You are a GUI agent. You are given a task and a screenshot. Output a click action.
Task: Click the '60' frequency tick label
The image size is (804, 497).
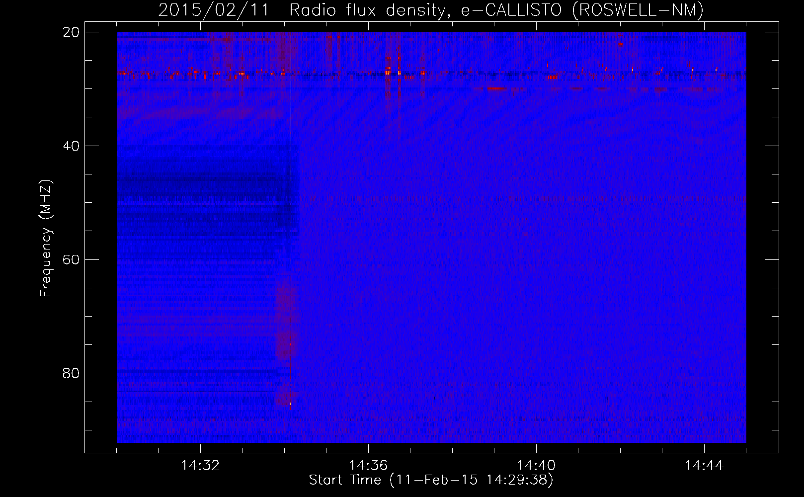coord(72,259)
